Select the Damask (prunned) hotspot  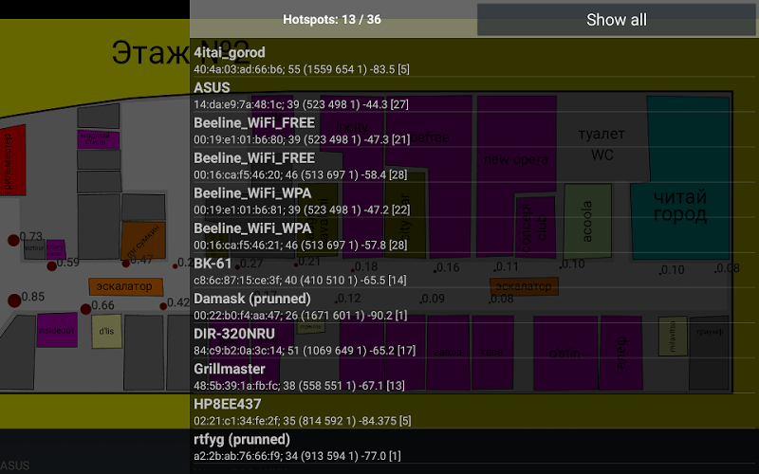[473, 306]
